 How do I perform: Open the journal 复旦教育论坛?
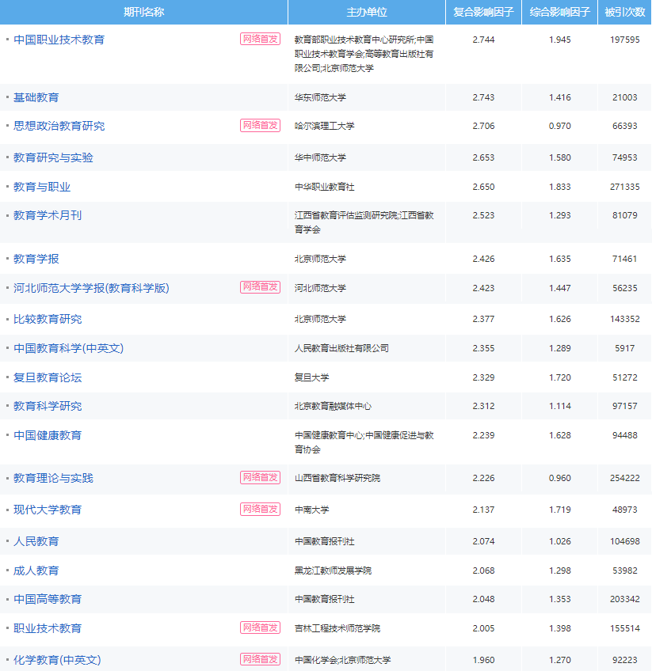tap(48, 377)
